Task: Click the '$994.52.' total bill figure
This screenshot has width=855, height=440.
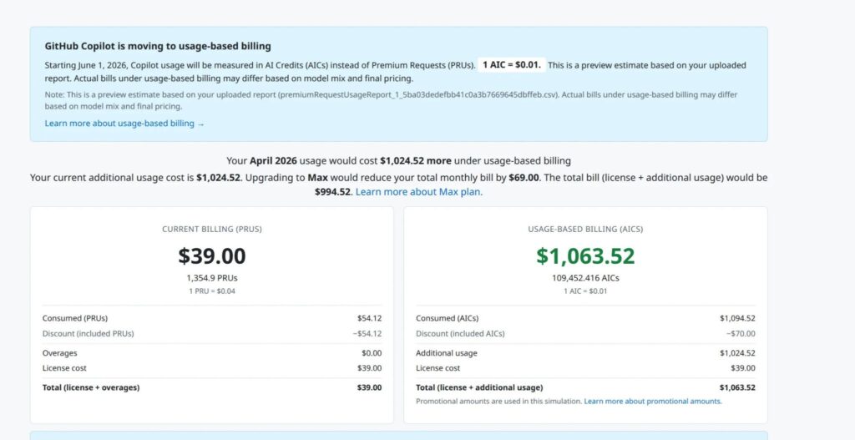Action: tap(334, 192)
